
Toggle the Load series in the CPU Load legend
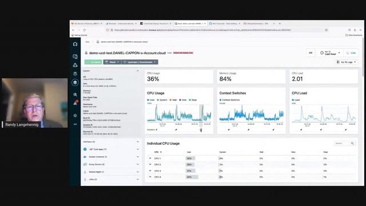[x=296, y=100]
